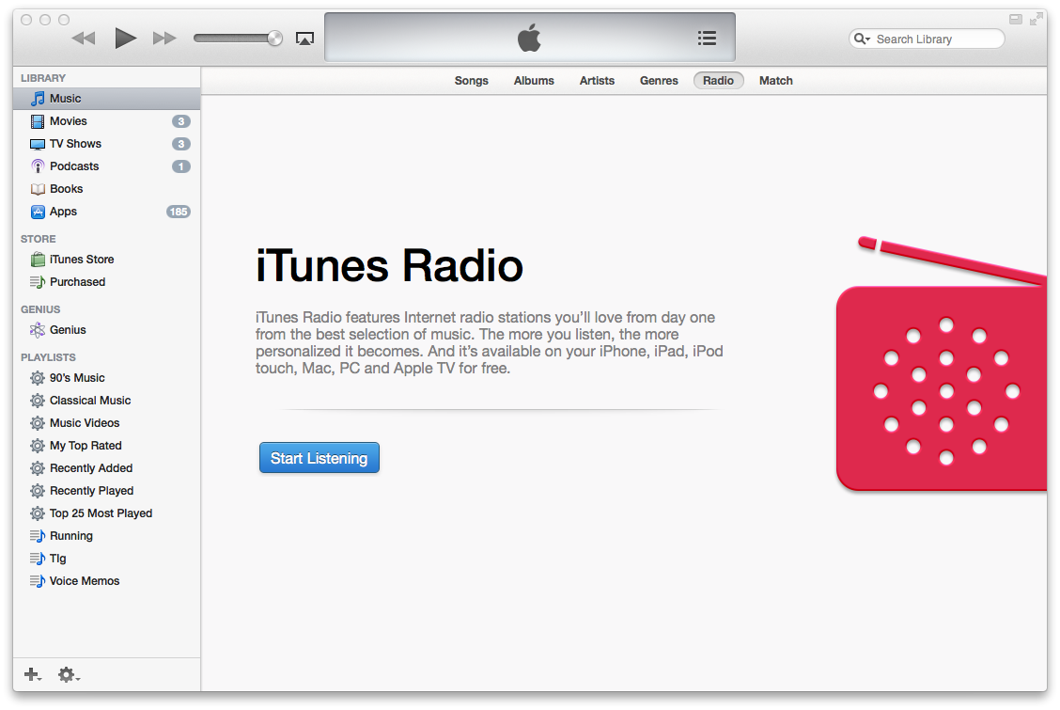Viewport: 1060px width, 710px height.
Task: Open the 90's Music playlist
Action: coord(76,377)
